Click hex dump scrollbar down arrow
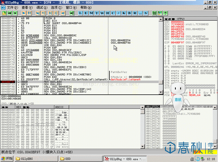 tap(142, 146)
